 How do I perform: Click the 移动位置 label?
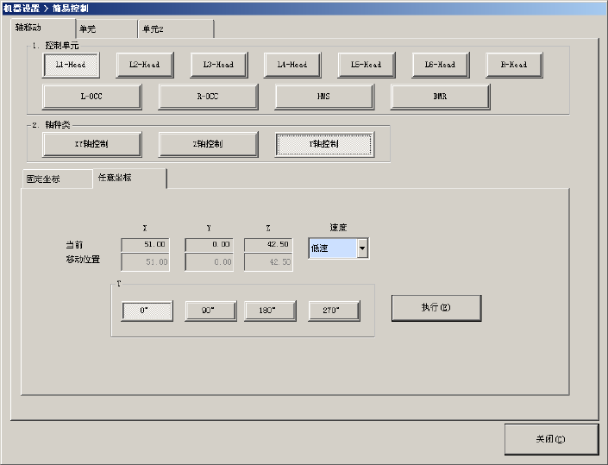tap(83, 260)
